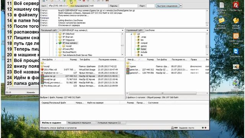Image resolution: width=245 pixels, height=138 pixels.
Task: Go to parent folder in remote file list
Action: [x=129, y=63]
